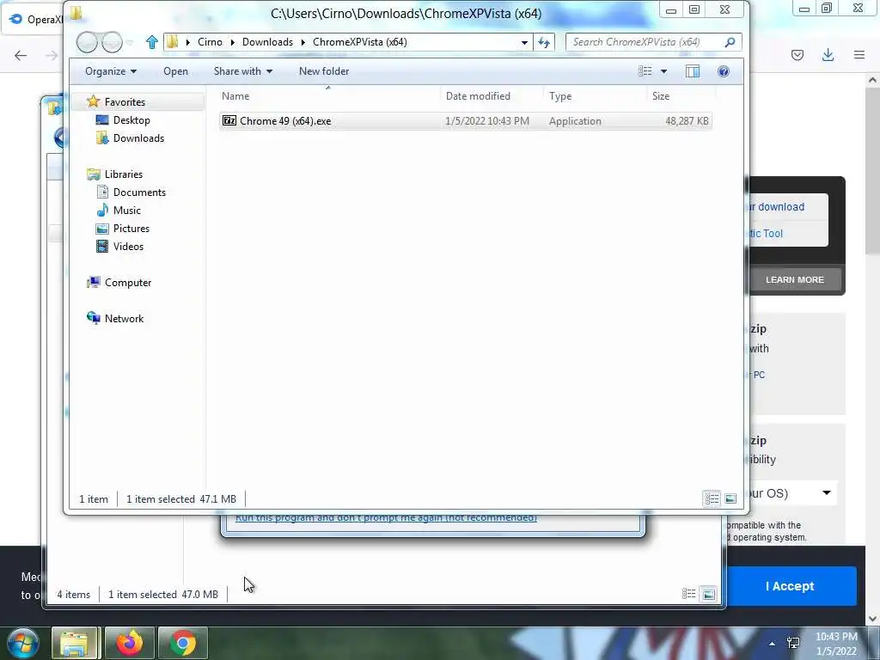880x660 pixels.
Task: Open recent locations dropdown near nav buttons
Action: 130,42
